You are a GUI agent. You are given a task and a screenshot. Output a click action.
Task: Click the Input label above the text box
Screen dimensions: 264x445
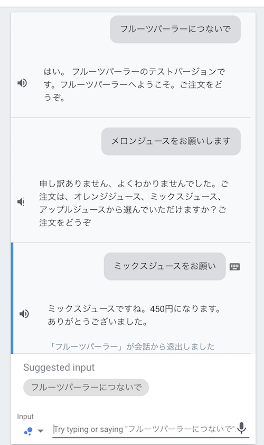[25, 417]
